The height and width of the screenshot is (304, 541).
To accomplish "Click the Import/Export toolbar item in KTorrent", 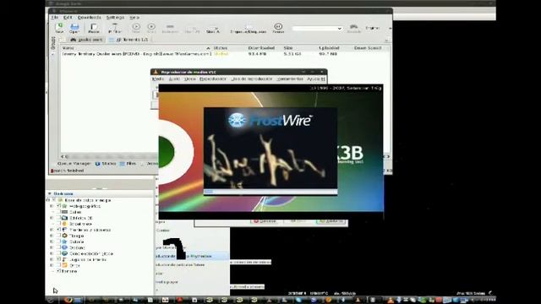I will [x=249, y=30].
